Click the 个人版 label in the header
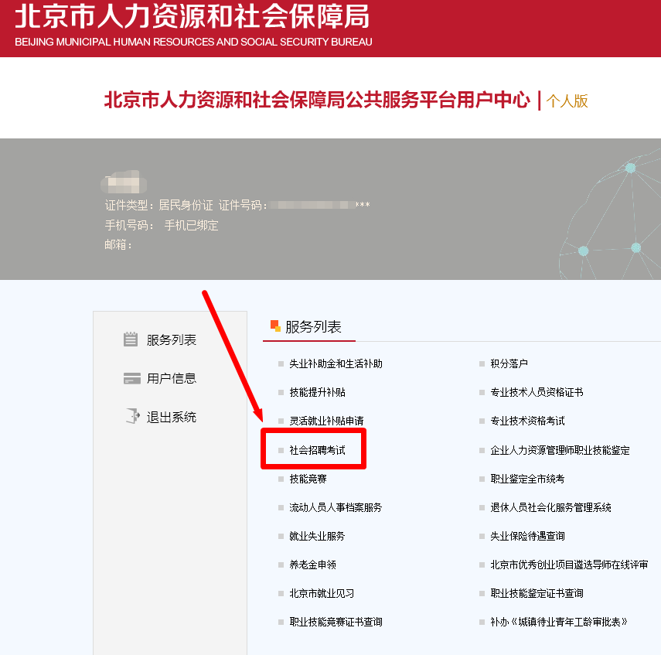This screenshot has width=661, height=655. 567,100
